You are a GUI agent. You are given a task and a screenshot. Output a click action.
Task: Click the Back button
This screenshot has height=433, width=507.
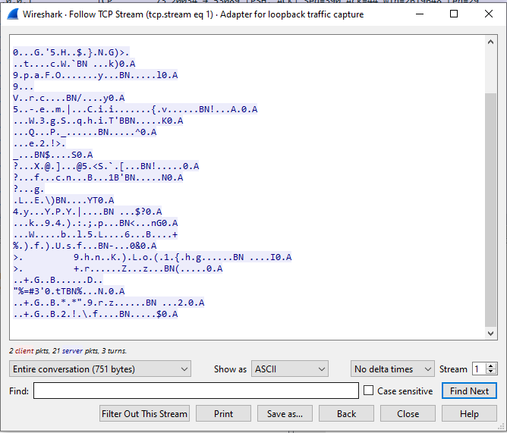[346, 414]
